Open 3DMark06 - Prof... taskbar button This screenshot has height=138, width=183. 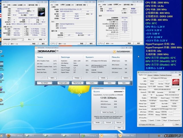(x=126, y=135)
